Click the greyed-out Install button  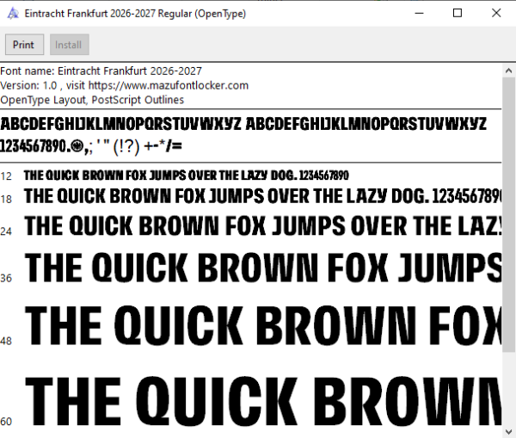tap(69, 45)
